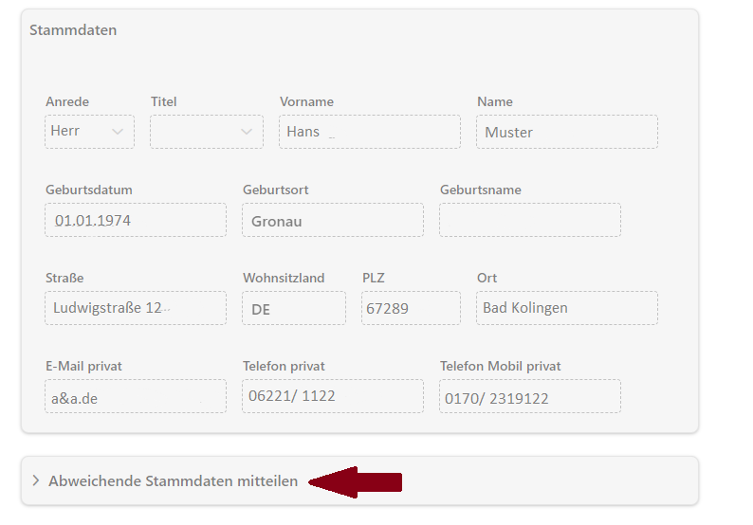Image resolution: width=753 pixels, height=525 pixels.
Task: Click the Geburtsdatum date field
Action: [136, 220]
